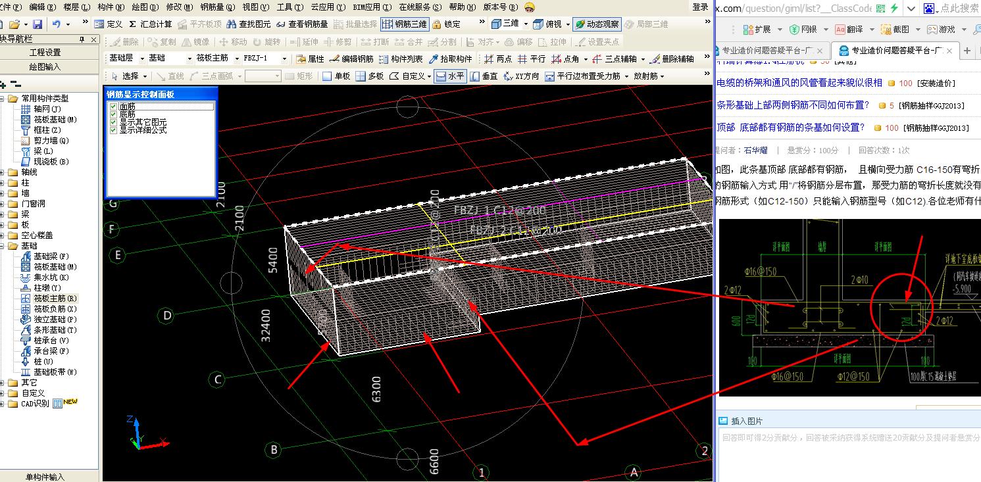Image resolution: width=981 pixels, height=482 pixels.
Task: Click the 锁定 lock icon
Action: click(447, 24)
